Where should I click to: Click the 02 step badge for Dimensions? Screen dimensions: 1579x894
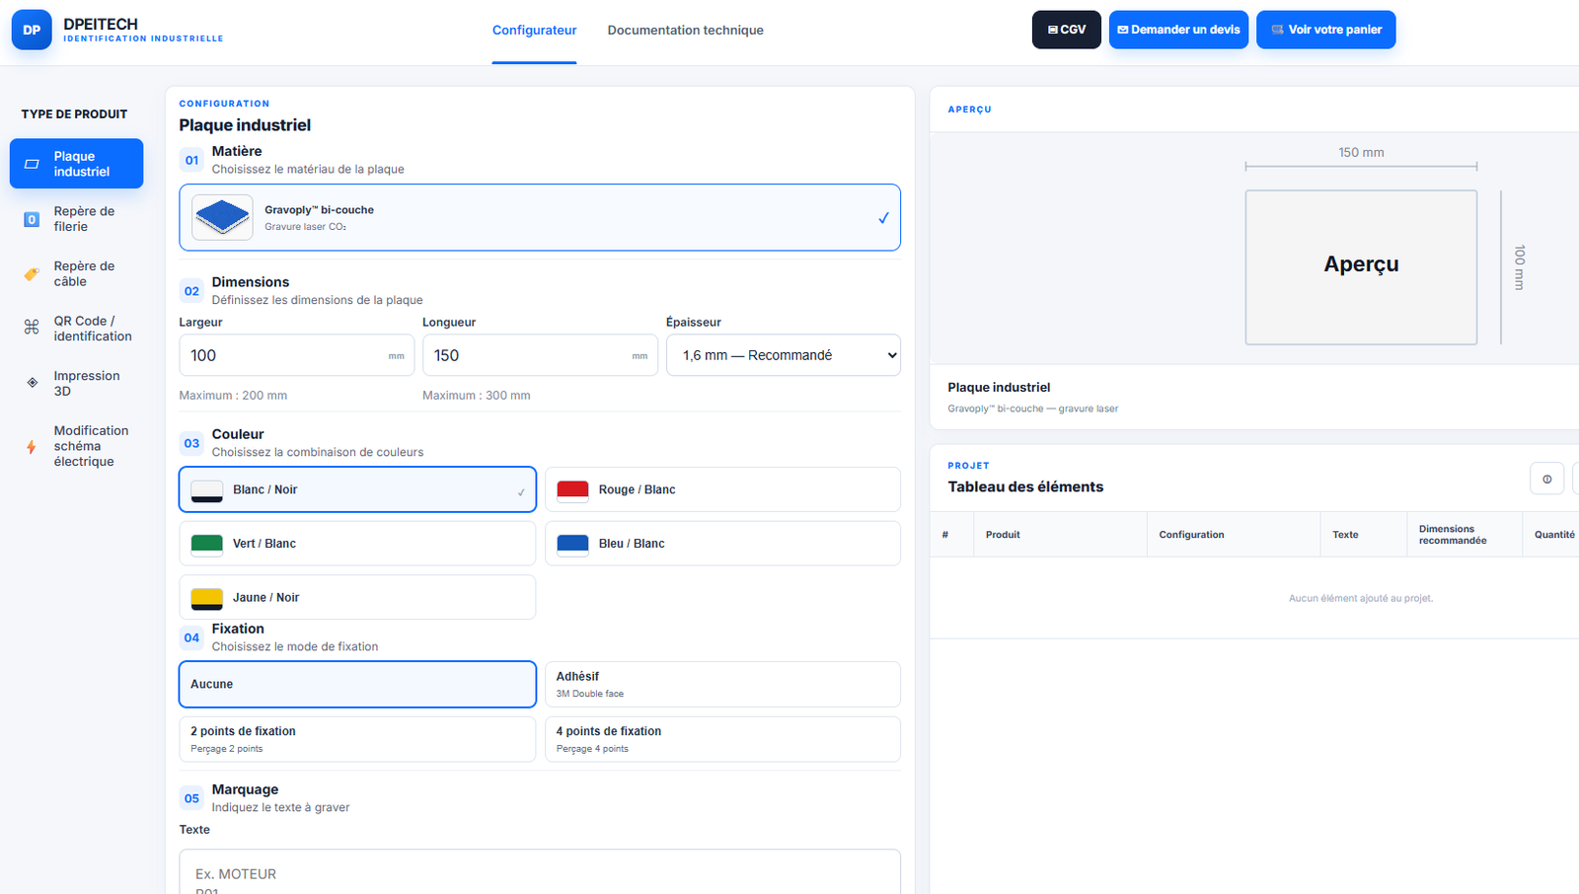(191, 291)
